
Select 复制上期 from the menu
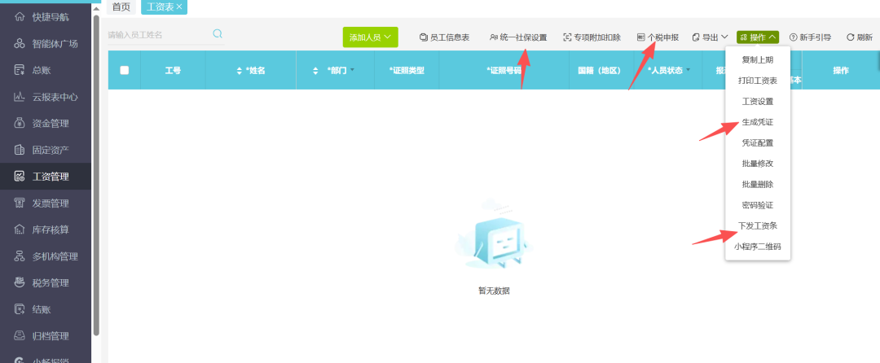pyautogui.click(x=758, y=60)
